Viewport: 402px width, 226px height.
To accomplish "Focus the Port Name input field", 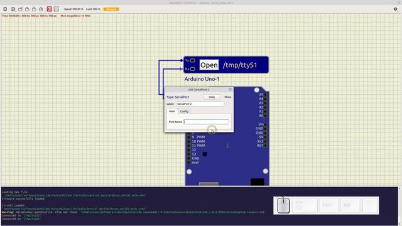I will tap(207, 122).
